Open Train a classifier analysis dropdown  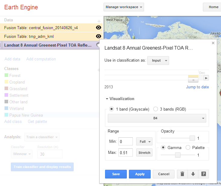[42, 137]
